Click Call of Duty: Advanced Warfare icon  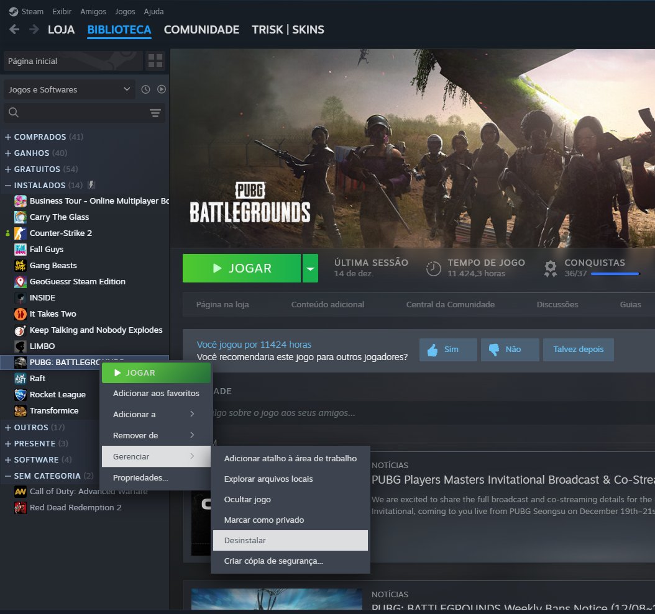tap(21, 492)
